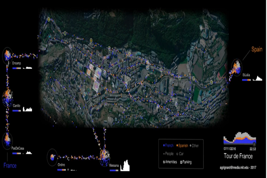Click the Massana histogram chart

[125, 166]
